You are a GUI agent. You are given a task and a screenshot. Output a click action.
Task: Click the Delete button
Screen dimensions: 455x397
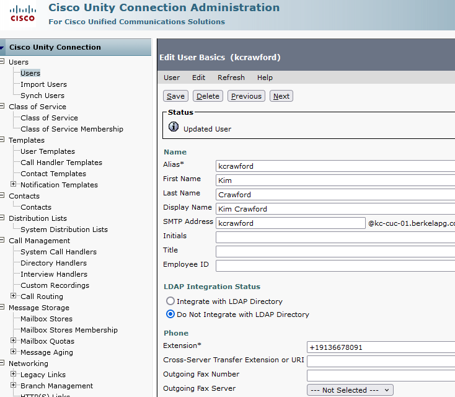pyautogui.click(x=208, y=96)
